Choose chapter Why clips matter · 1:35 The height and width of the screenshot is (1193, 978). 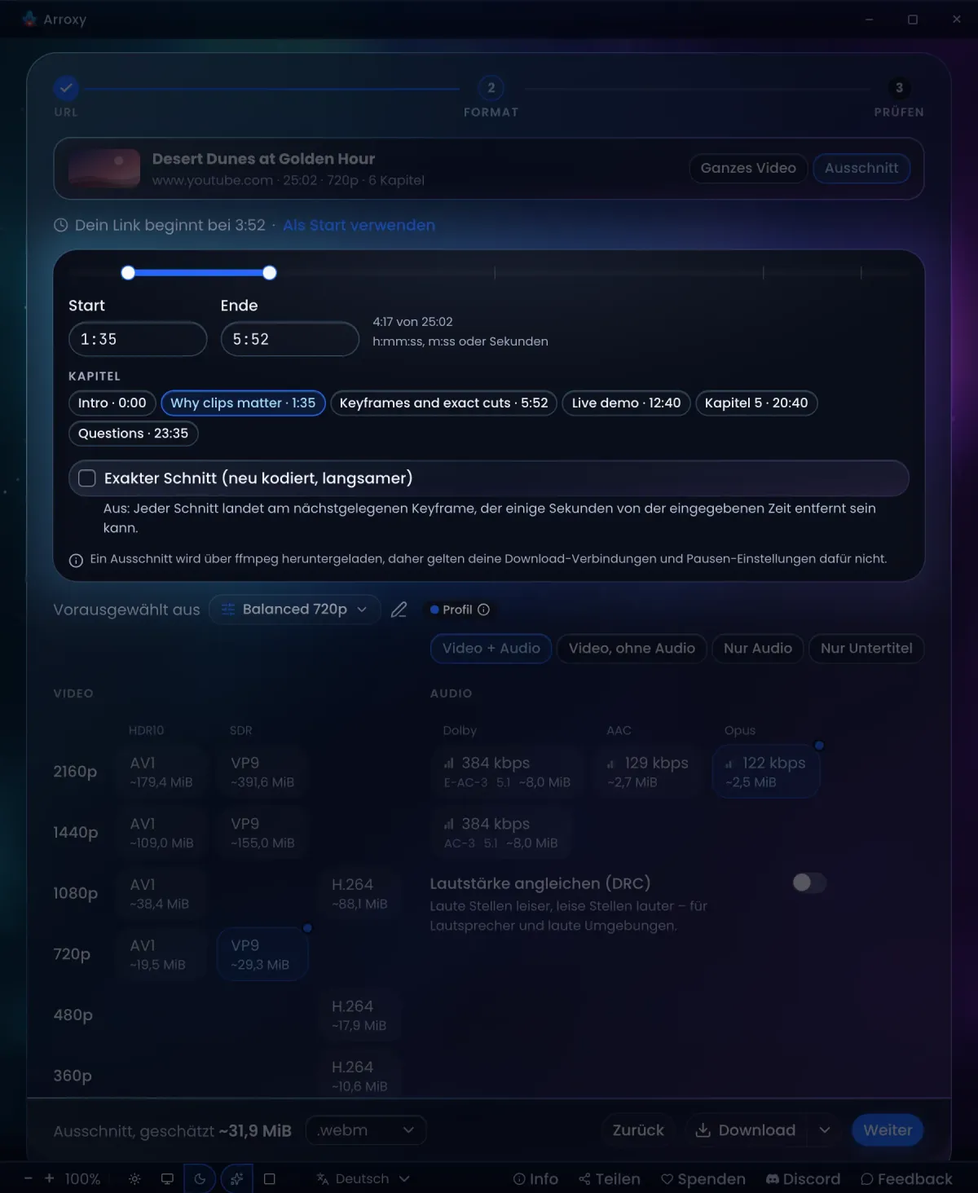click(x=243, y=403)
